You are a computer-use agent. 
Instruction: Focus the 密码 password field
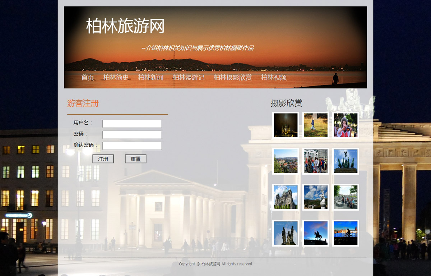[132, 135]
